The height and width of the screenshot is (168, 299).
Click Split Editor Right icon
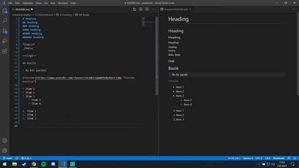tap(147, 9)
